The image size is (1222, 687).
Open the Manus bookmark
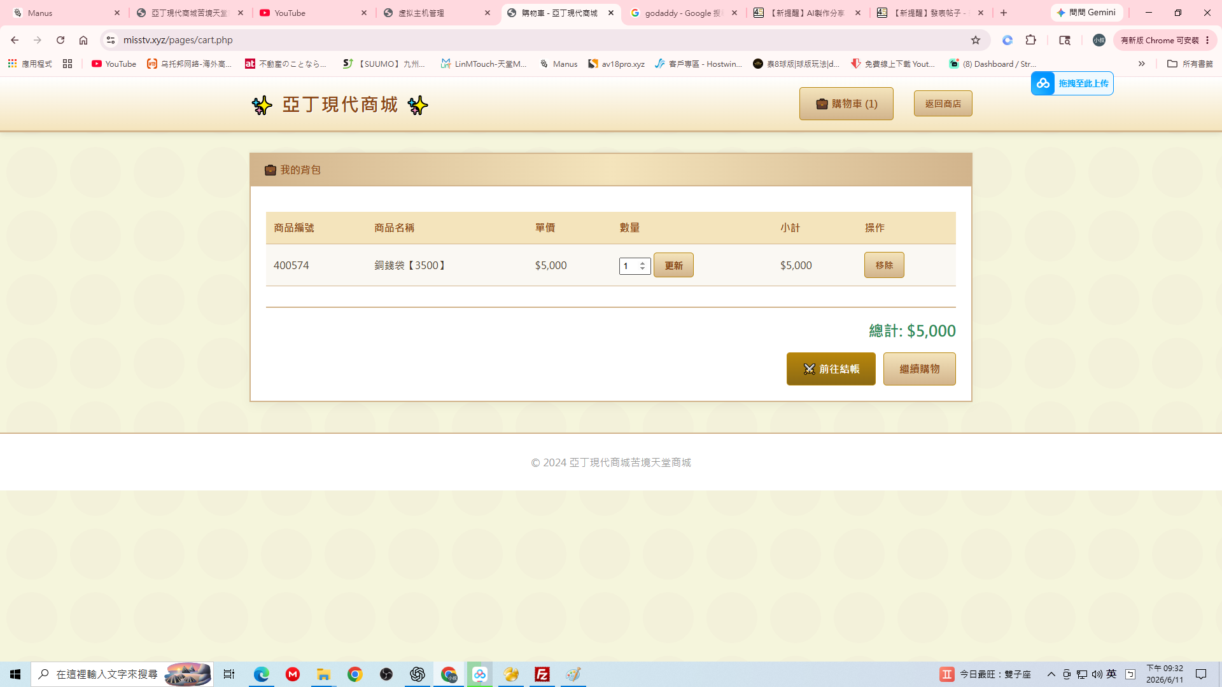coord(558,64)
